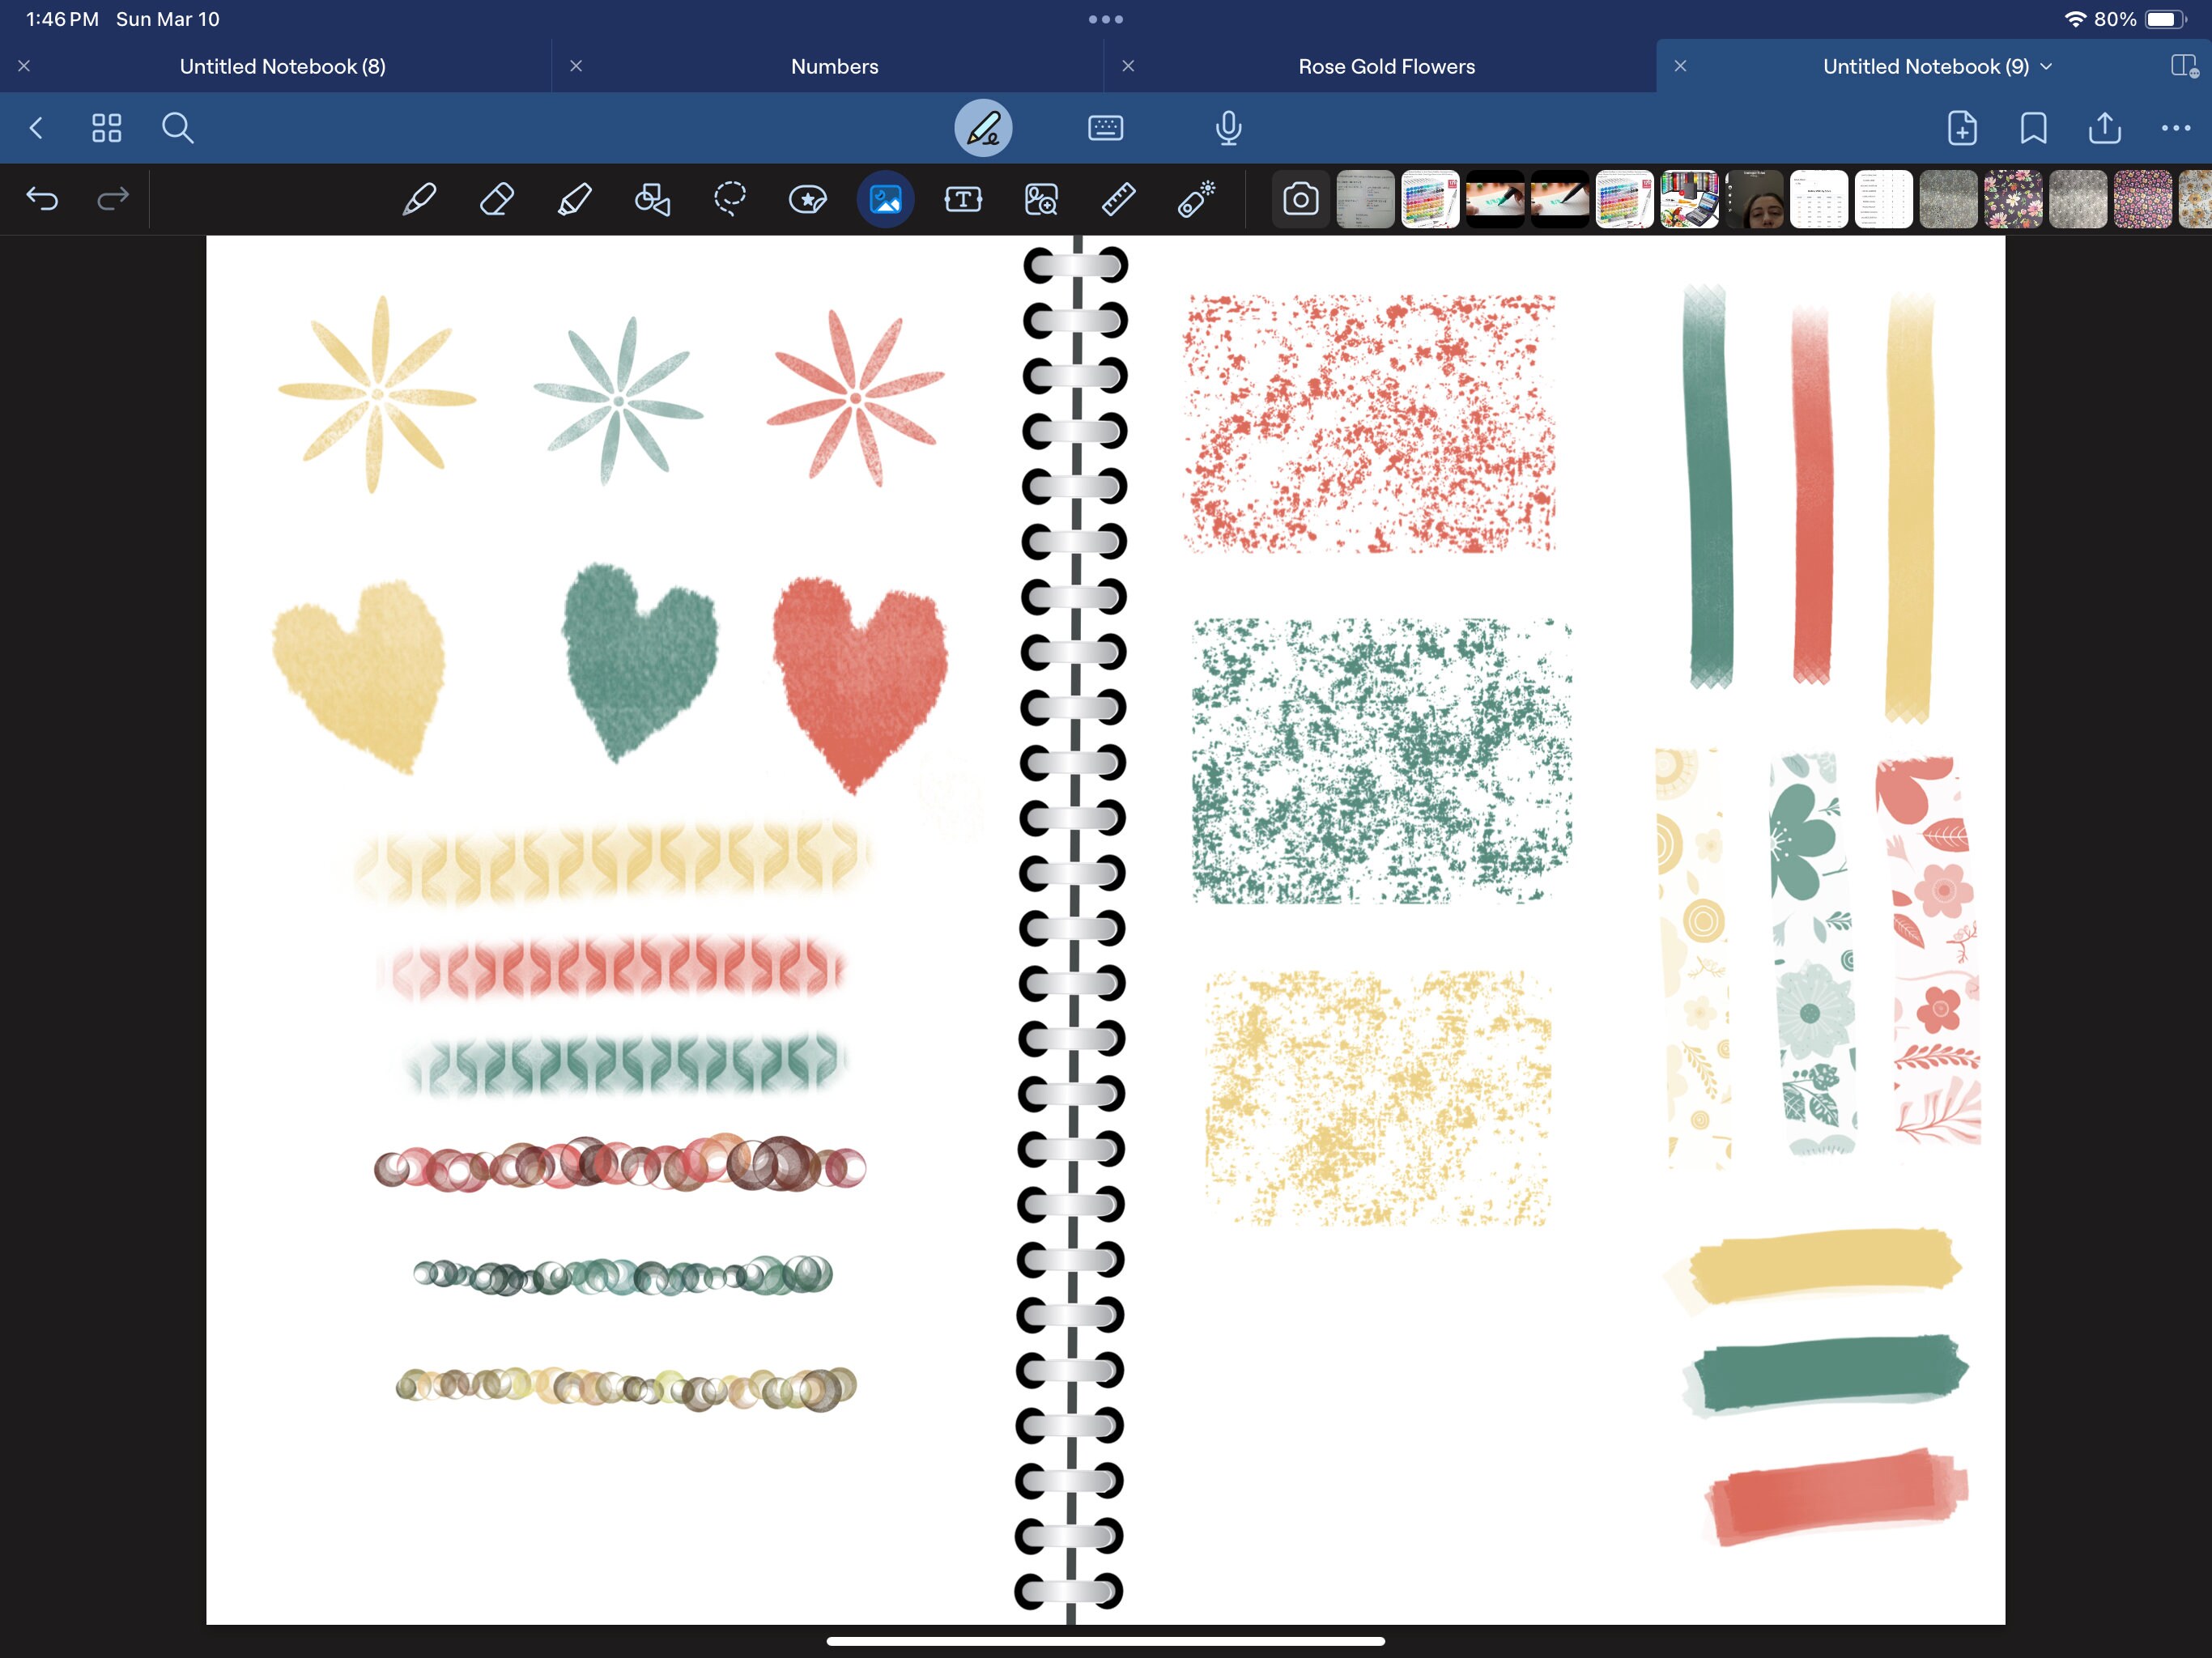The height and width of the screenshot is (1658, 2212).
Task: Select the Image tool
Action: click(x=885, y=199)
